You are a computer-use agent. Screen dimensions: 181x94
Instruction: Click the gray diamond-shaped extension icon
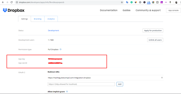pos(140,2)
